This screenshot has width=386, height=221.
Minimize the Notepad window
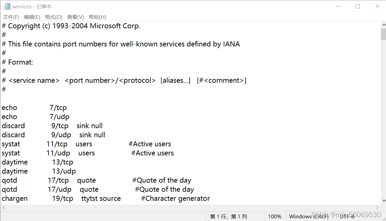(338, 6)
